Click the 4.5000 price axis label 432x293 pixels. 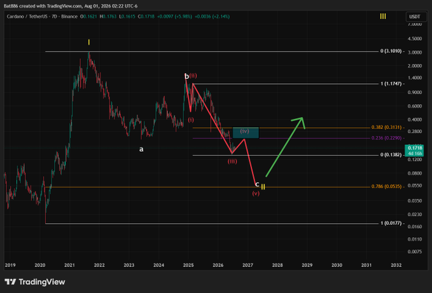pyautogui.click(x=415, y=39)
